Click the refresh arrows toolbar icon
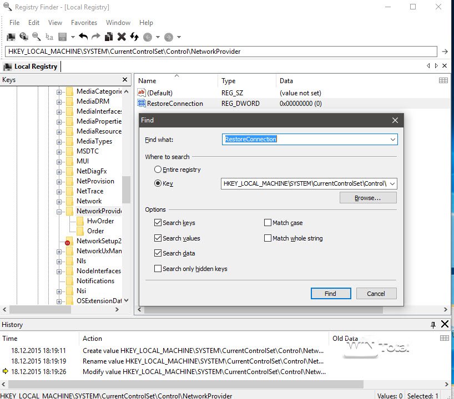 pos(134,37)
